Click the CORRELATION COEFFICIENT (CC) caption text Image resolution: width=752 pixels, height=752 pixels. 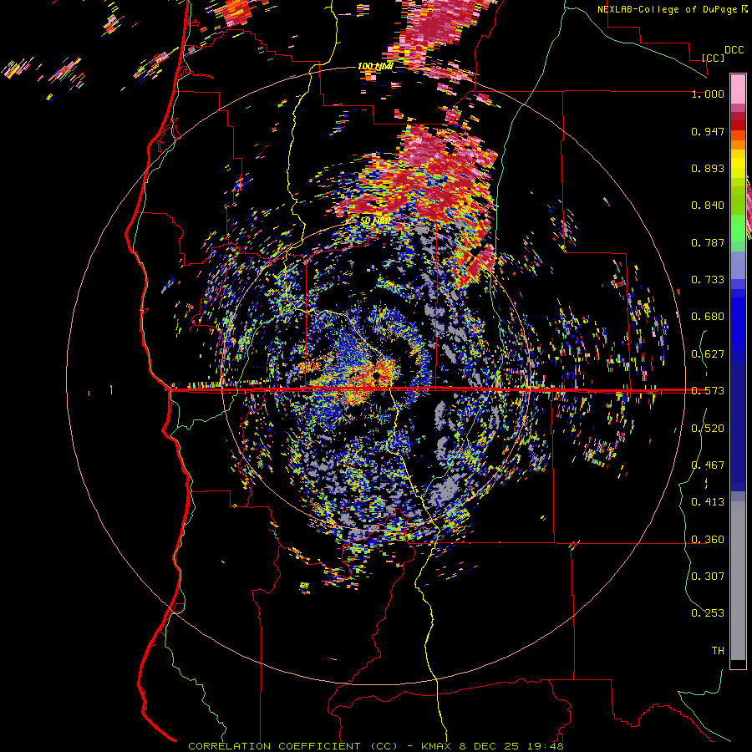click(293, 746)
